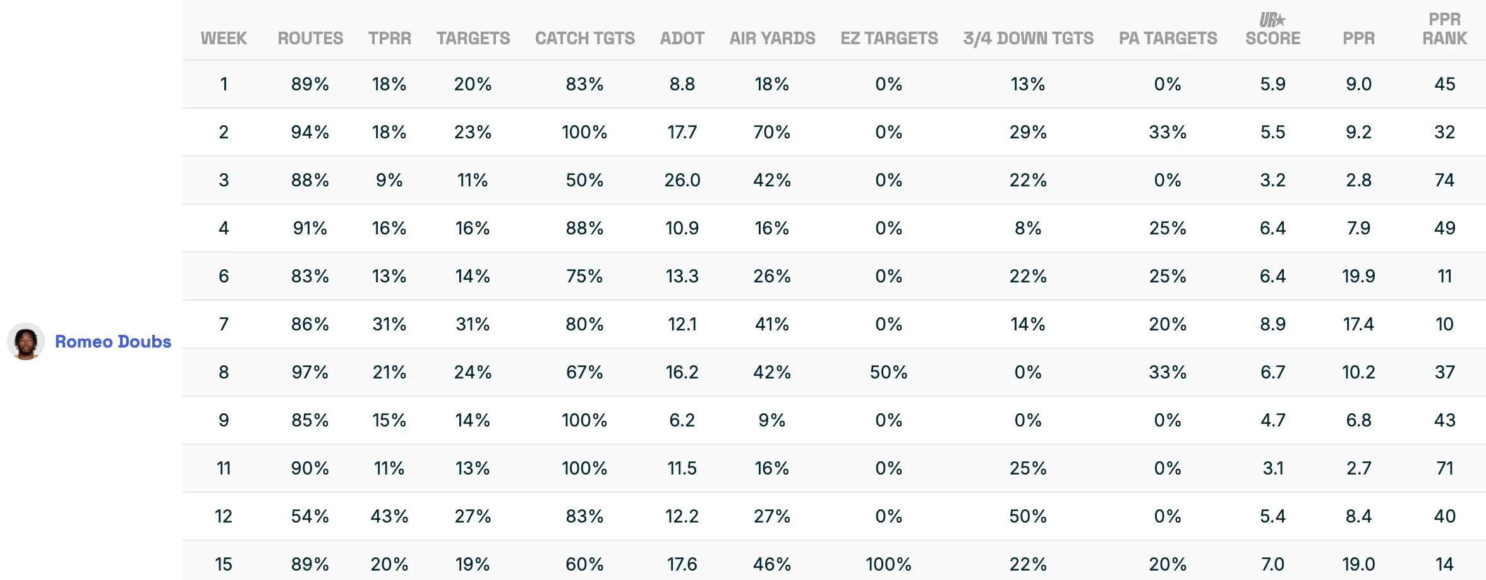
Task: Sort by the ROUTES column header
Action: click(x=310, y=39)
